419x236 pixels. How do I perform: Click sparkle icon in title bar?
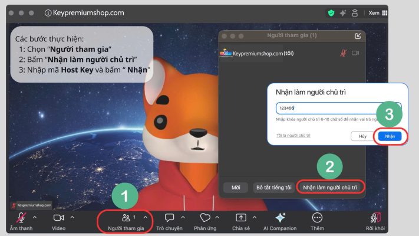[x=343, y=13]
